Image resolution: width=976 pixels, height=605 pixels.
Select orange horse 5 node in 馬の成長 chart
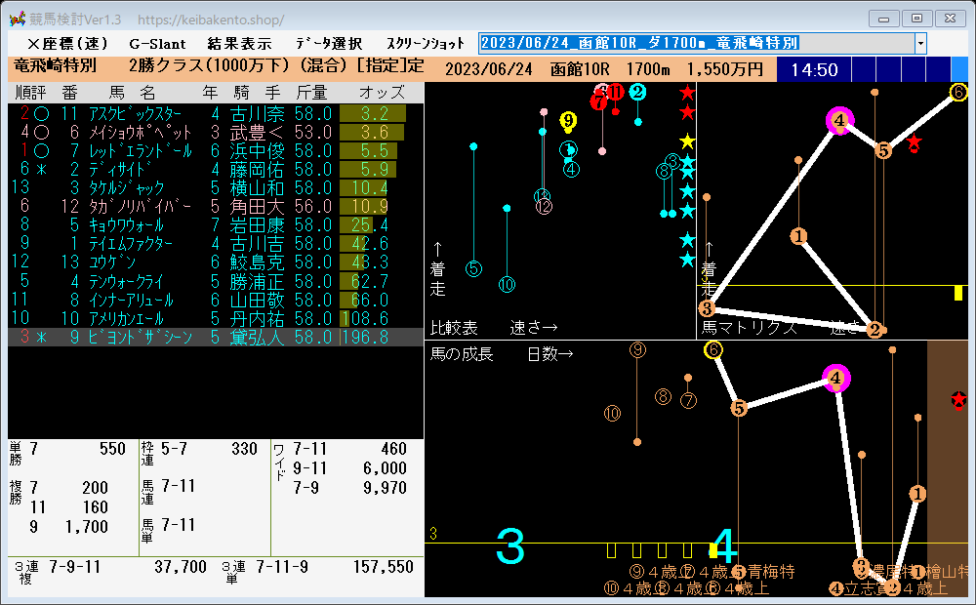739,408
